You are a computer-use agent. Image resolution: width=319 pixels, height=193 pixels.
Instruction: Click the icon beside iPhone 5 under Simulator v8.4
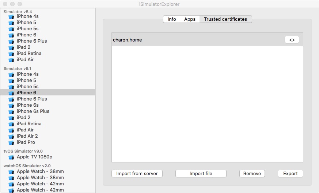(x=11, y=23)
